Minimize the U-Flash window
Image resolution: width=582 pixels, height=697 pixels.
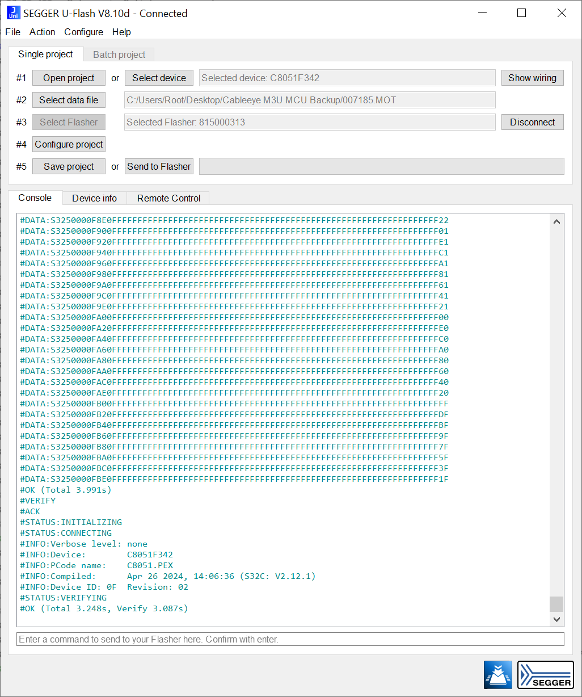coord(482,12)
